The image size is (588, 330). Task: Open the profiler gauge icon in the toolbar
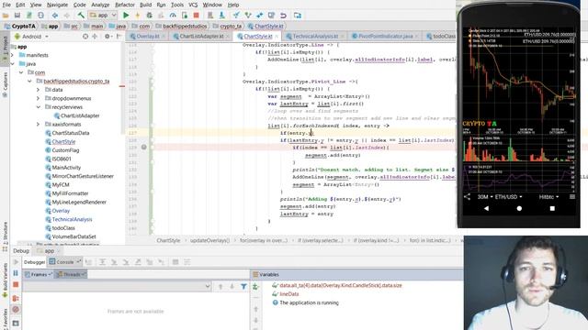[x=173, y=16]
